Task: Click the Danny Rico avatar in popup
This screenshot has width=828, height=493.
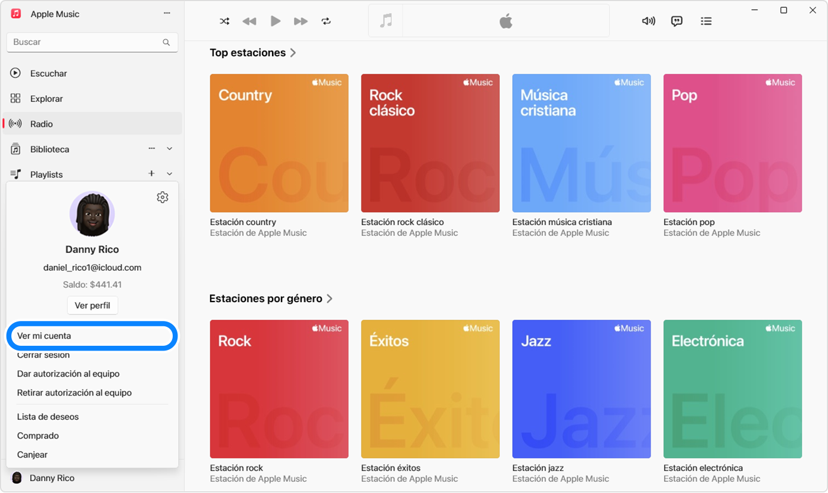Action: [x=92, y=214]
